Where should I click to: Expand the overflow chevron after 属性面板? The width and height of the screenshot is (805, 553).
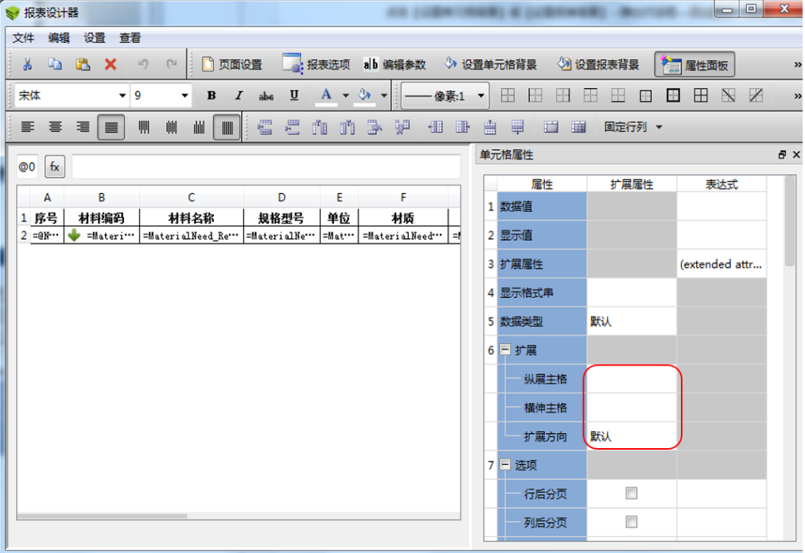797,64
